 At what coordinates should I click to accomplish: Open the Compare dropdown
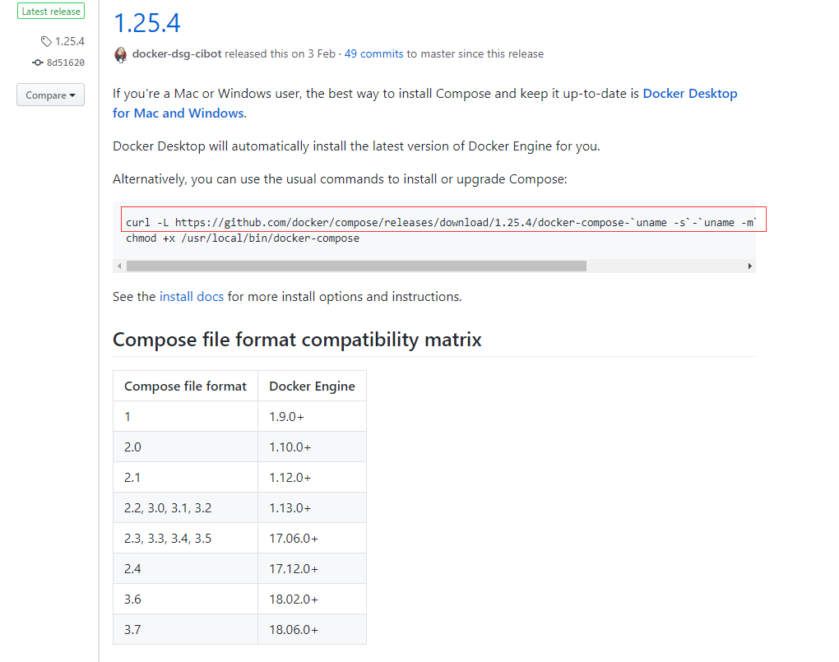pos(50,95)
